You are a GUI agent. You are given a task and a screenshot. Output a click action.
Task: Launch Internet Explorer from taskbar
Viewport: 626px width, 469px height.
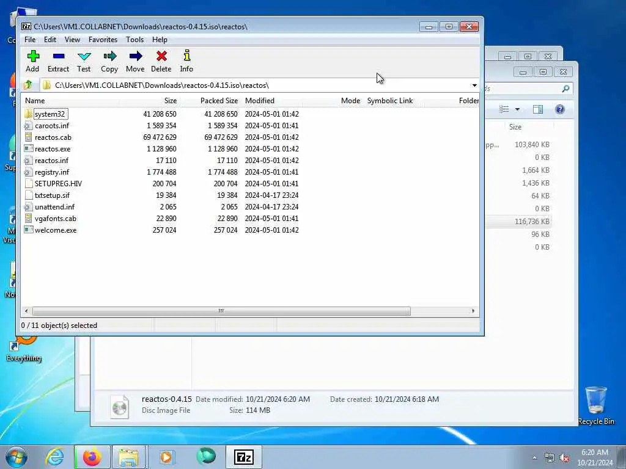(54, 457)
